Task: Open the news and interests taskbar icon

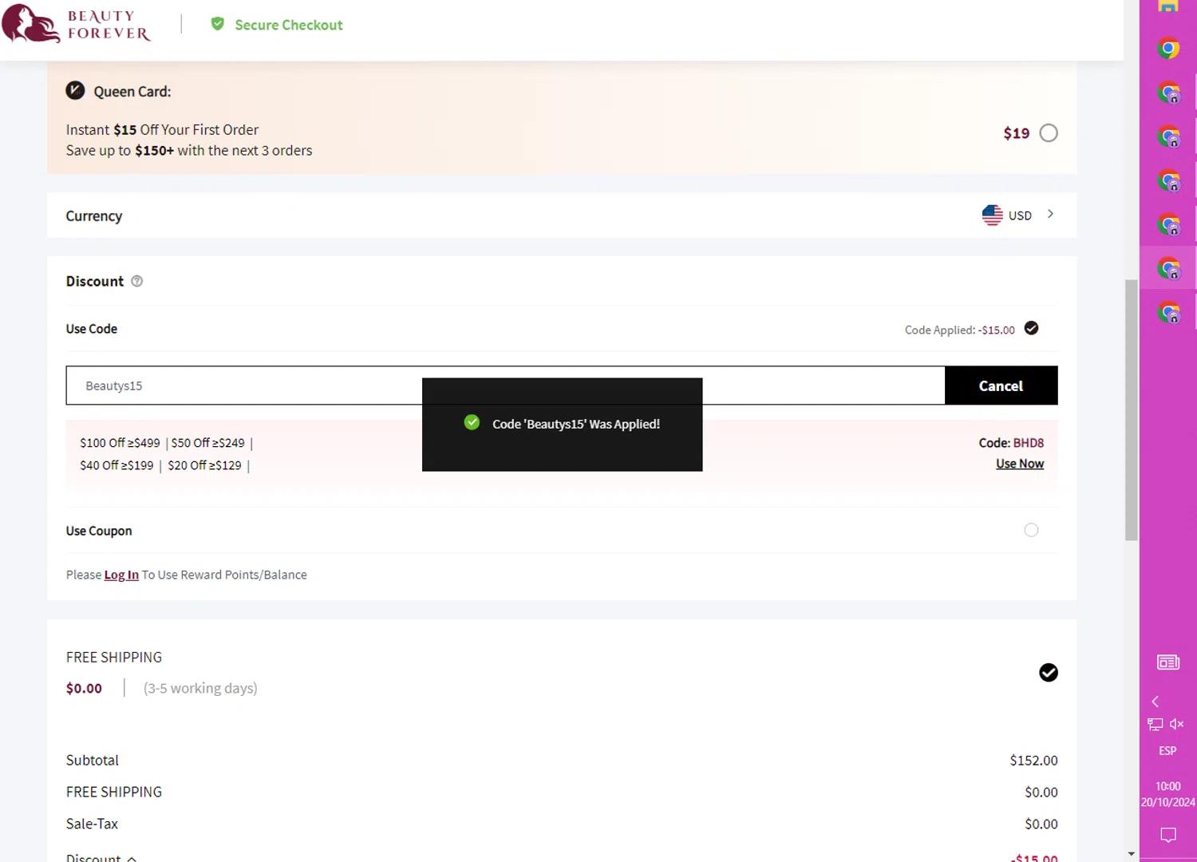Action: (1168, 662)
